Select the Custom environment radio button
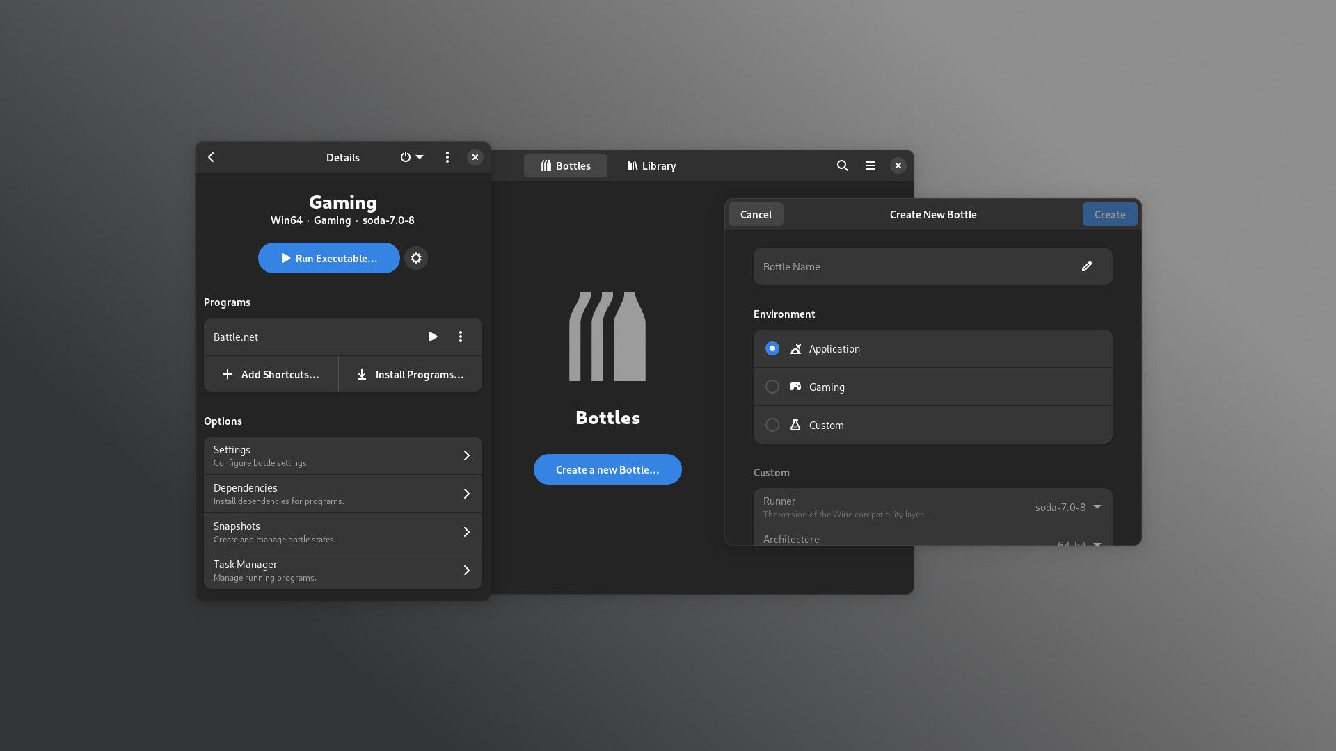1336x751 pixels. tap(772, 425)
